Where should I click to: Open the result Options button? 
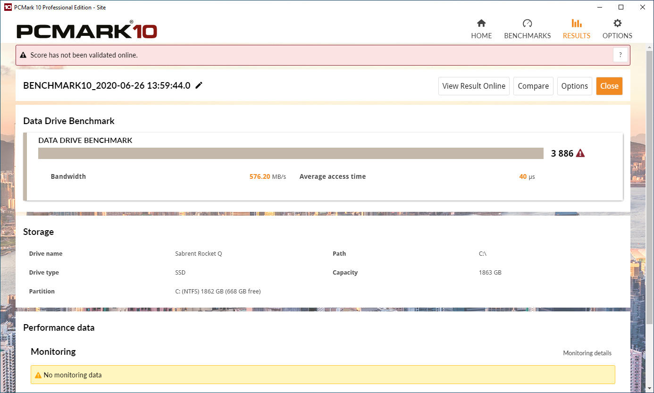(x=574, y=86)
